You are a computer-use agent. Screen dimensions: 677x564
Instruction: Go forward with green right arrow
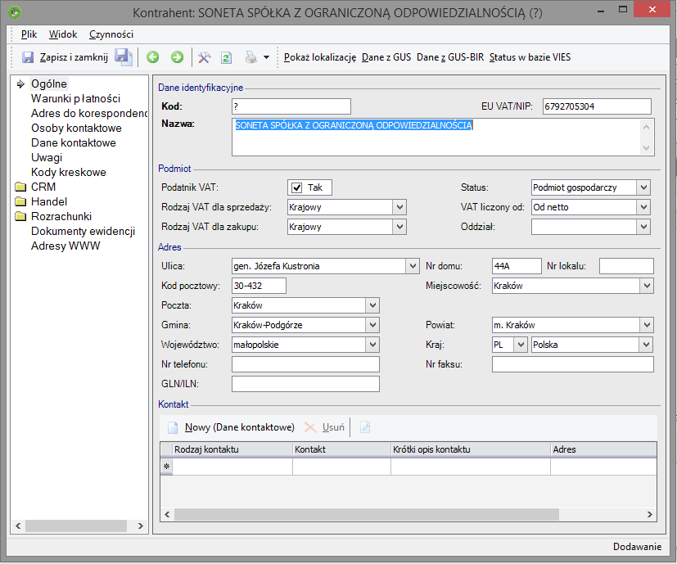[x=177, y=57]
